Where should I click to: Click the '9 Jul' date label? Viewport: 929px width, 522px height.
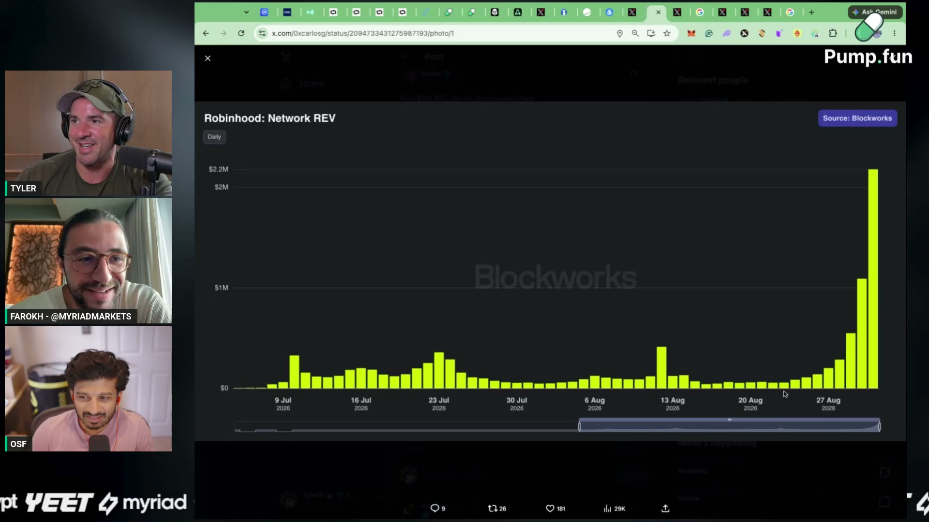[x=283, y=400]
